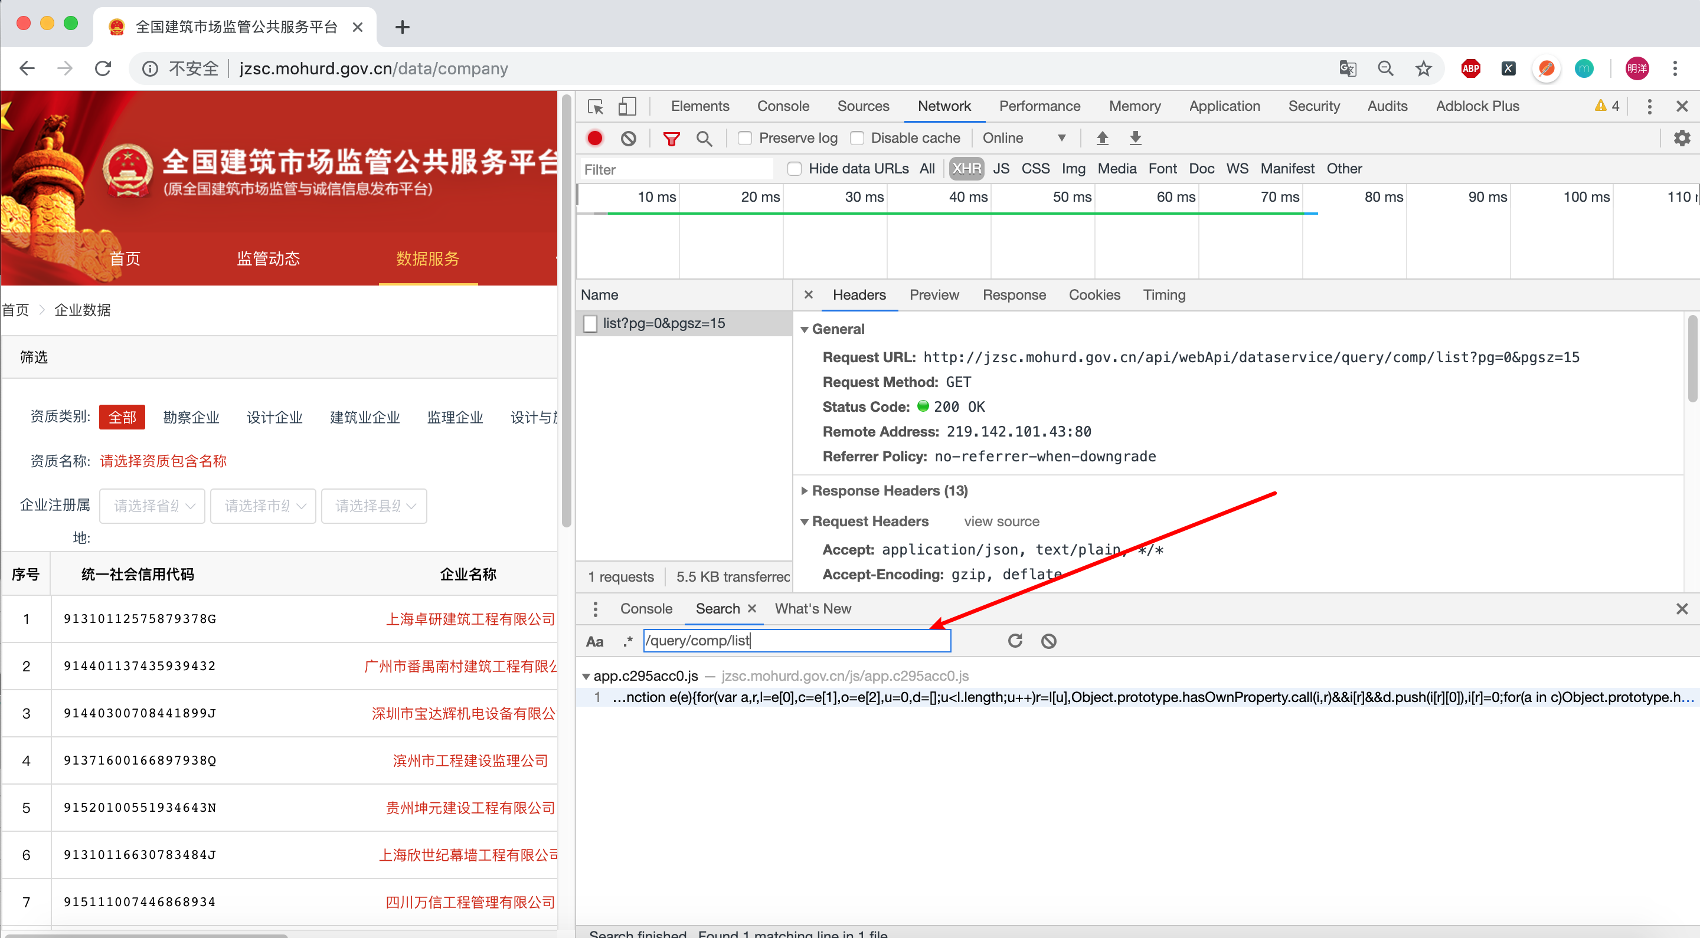
Task: Open Preview tab of request details
Action: (934, 295)
